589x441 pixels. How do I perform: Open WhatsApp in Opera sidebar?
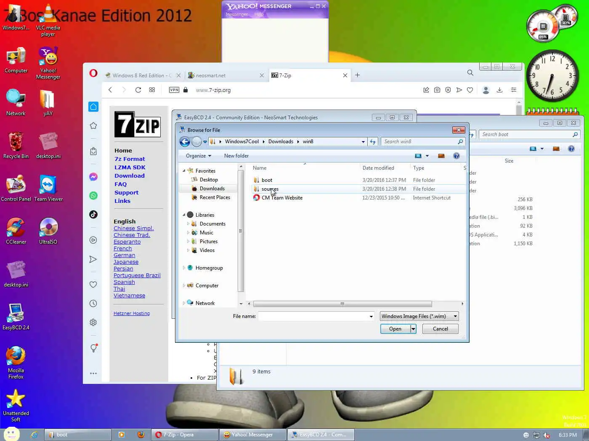[93, 196]
